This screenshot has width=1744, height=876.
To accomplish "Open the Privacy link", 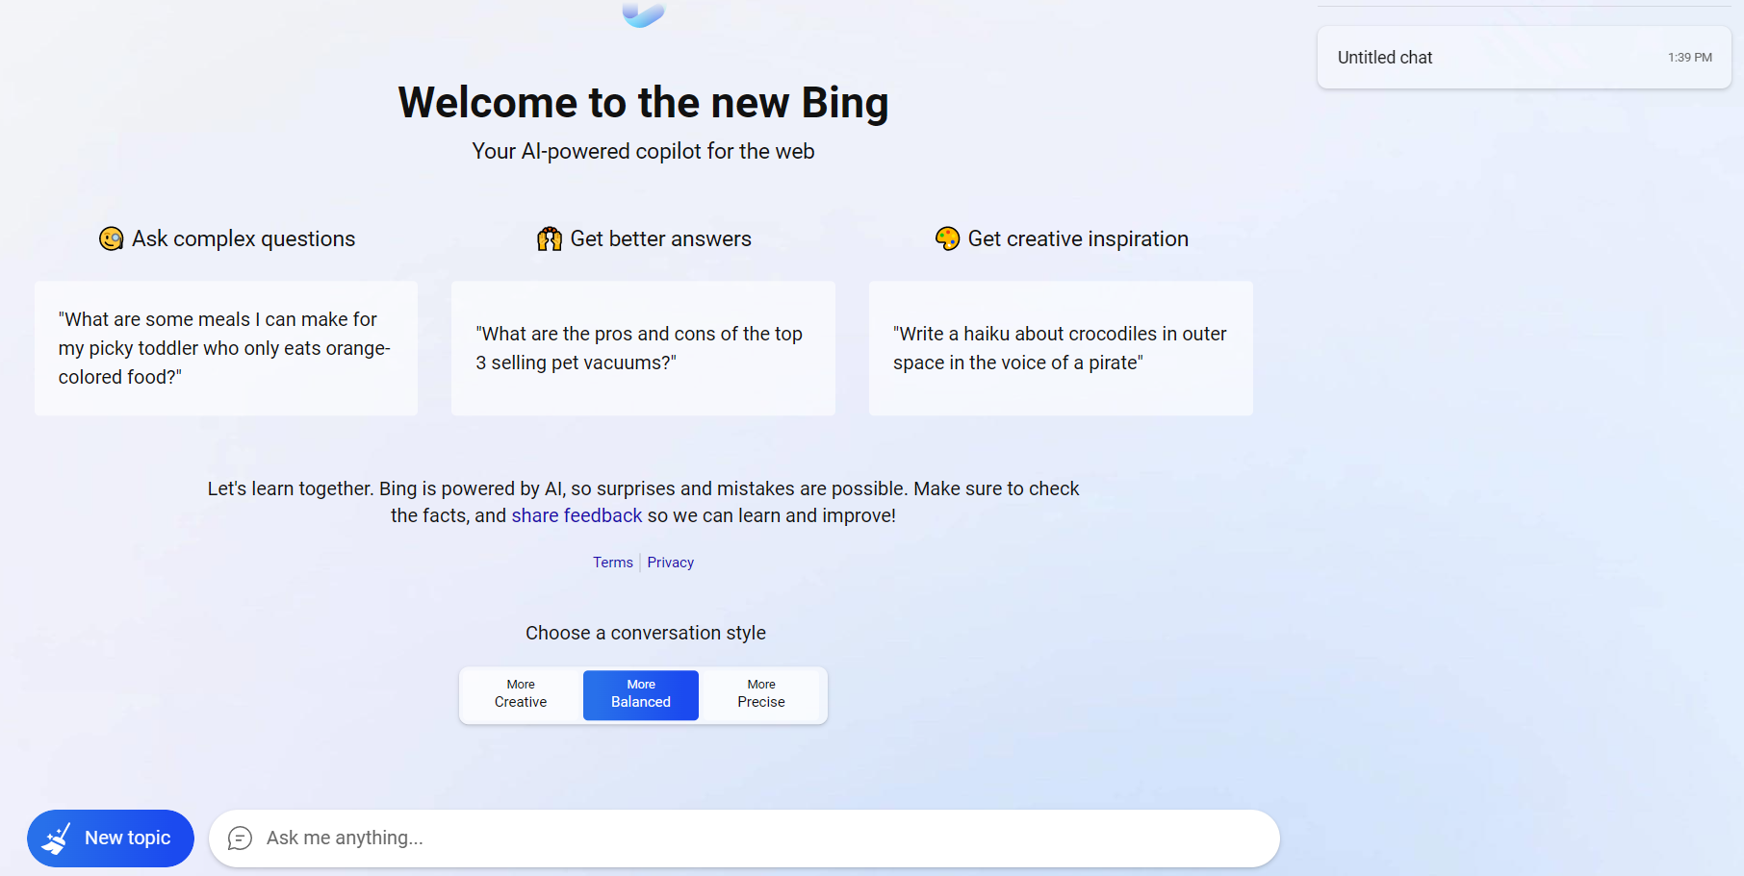I will coord(671,563).
